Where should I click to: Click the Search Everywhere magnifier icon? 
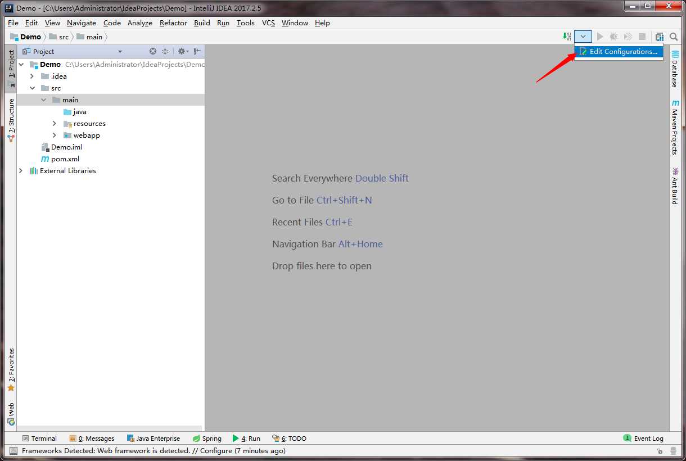click(674, 37)
